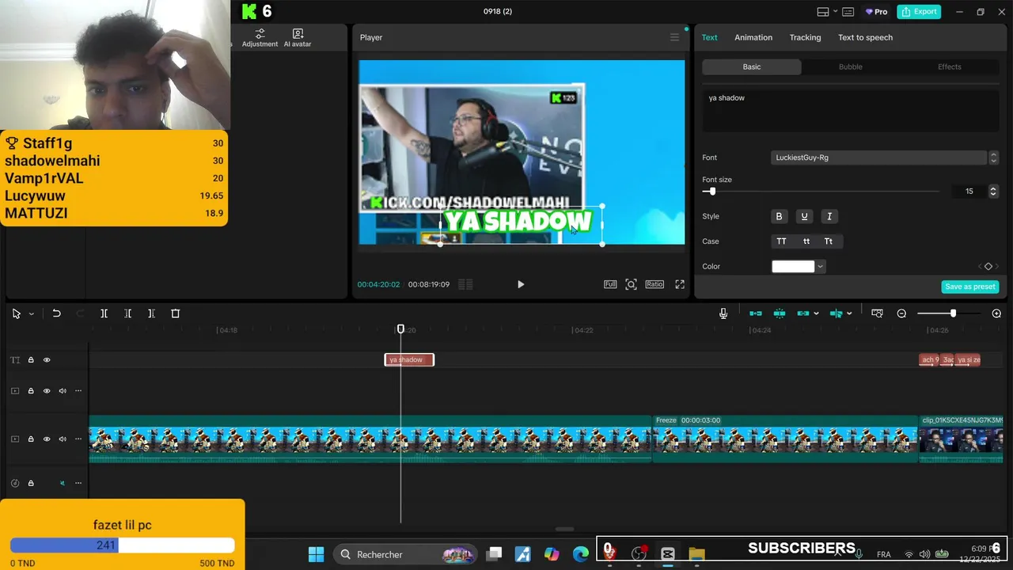Screen dimensions: 1013x570
Task: Mute the empty overlay video track
Action: pyautogui.click(x=63, y=391)
